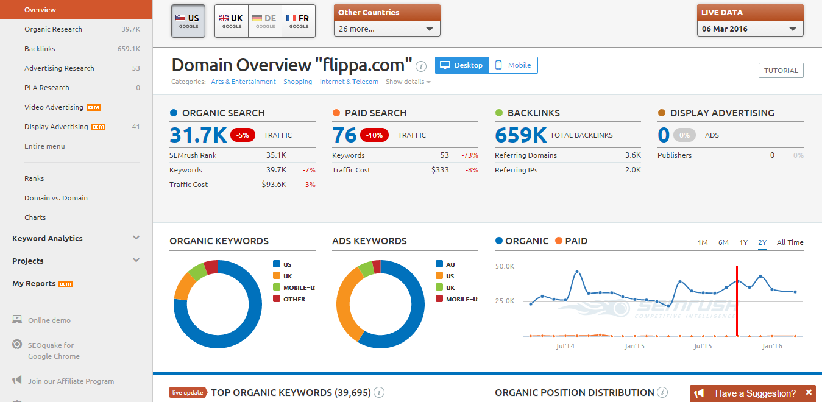This screenshot has height=402, width=822.
Task: Open the 3.6K referring domains value
Action: coord(633,155)
